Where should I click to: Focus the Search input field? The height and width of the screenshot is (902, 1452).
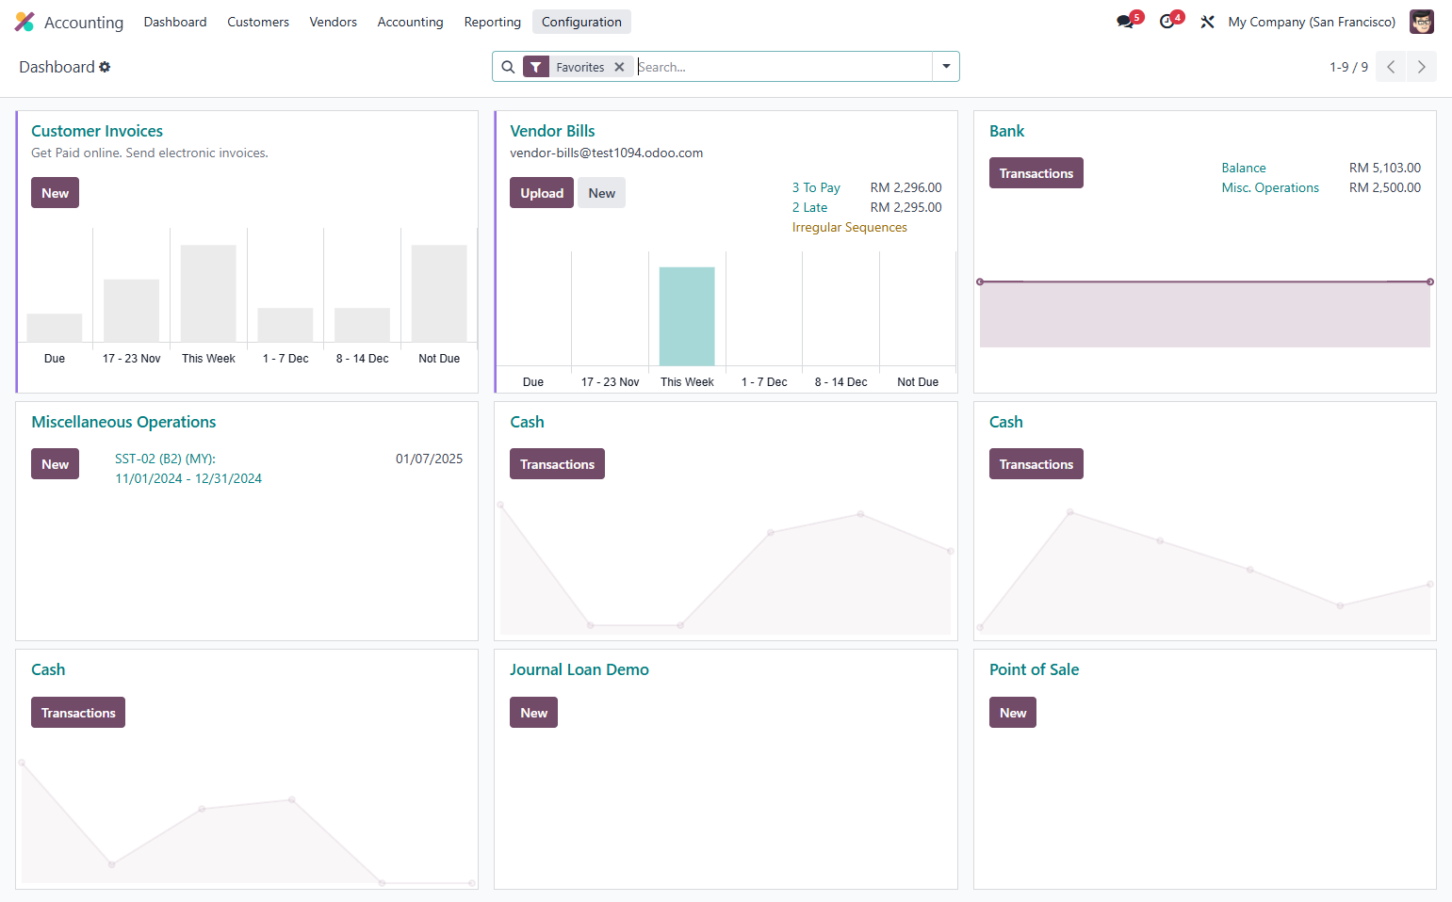[x=784, y=67]
